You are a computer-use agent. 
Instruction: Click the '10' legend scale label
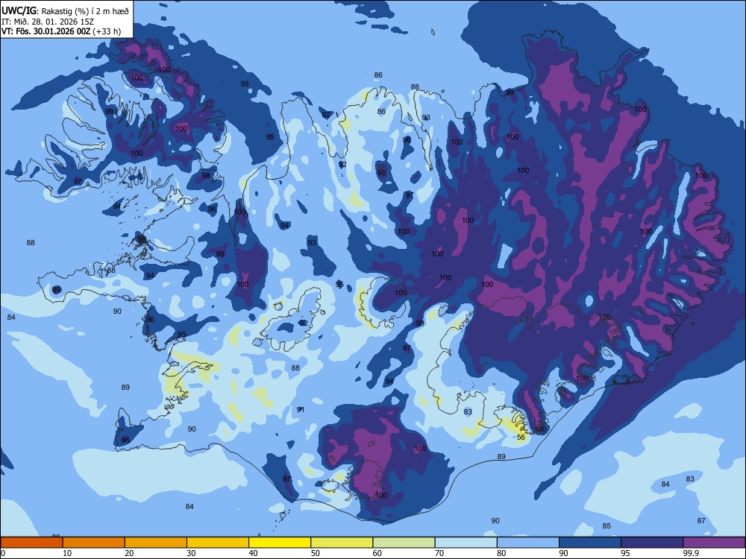click(67, 553)
